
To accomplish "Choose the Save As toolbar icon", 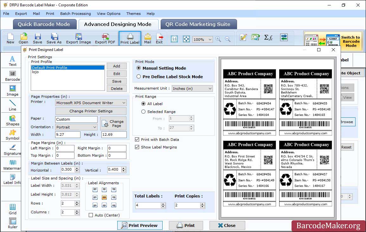I will (54, 39).
